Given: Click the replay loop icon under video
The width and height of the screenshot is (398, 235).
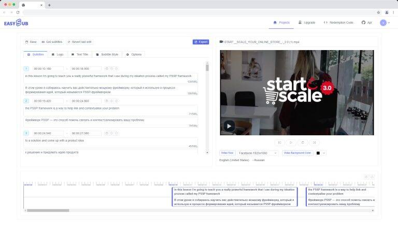Looking at the screenshot, I should pos(303,143).
